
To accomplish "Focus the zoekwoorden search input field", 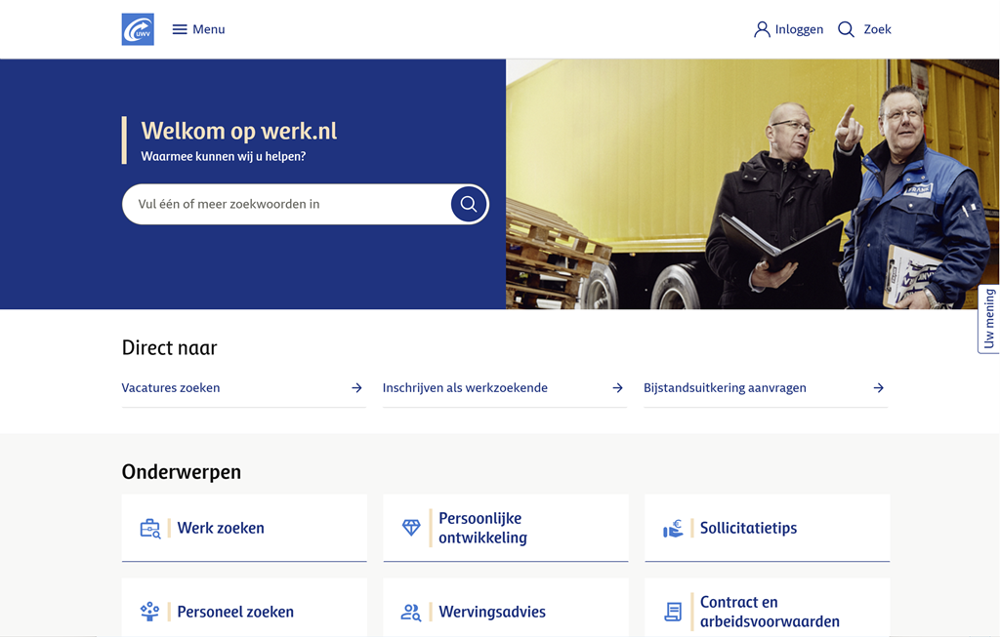I will (x=285, y=204).
